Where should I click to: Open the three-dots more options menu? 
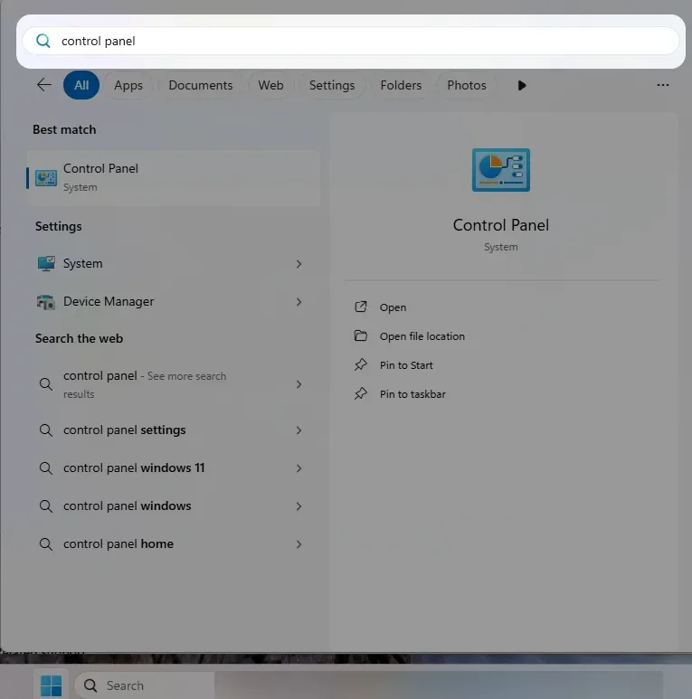pos(663,85)
